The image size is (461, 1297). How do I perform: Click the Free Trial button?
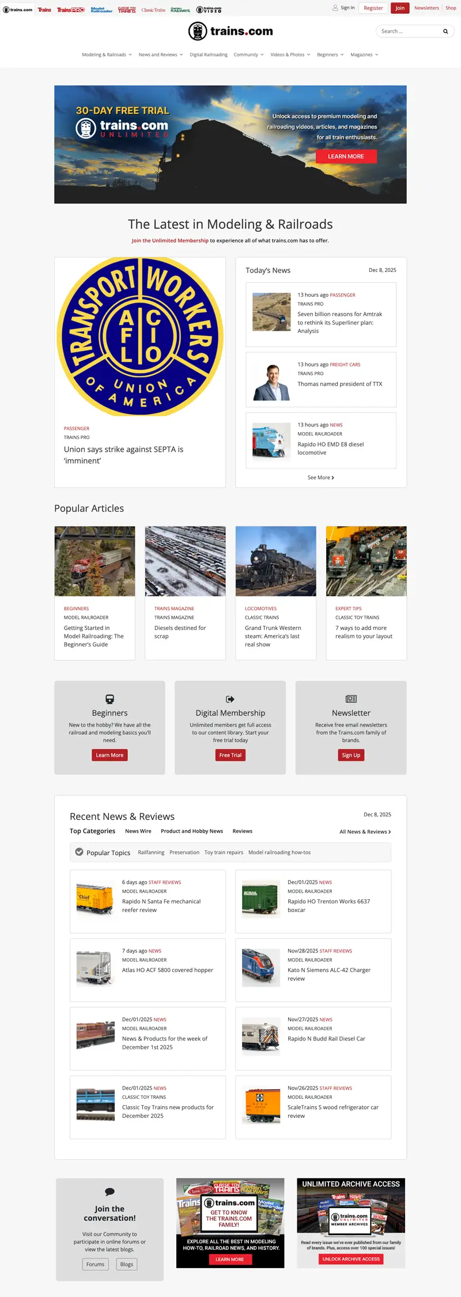click(x=231, y=755)
